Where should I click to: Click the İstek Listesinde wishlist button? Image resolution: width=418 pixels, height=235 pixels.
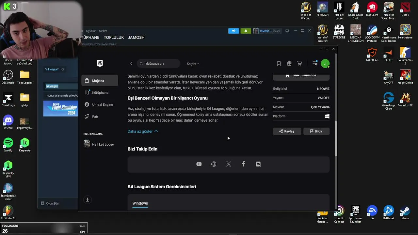pyautogui.click(x=301, y=76)
